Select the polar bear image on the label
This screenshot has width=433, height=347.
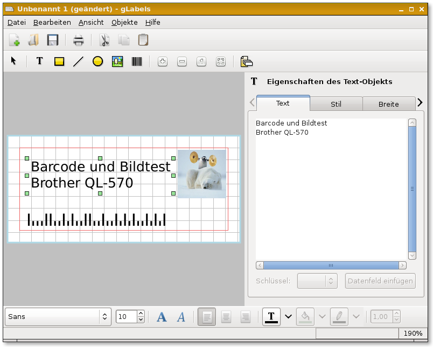click(202, 174)
